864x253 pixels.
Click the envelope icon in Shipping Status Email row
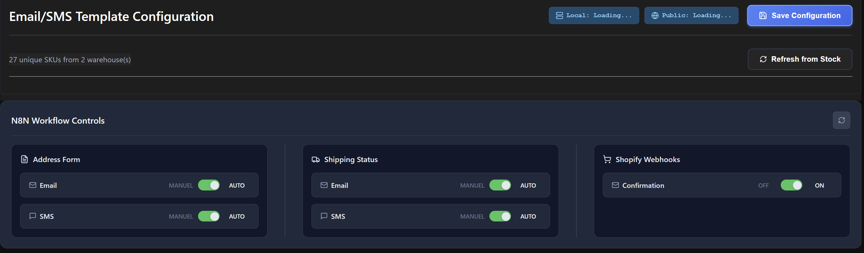324,185
